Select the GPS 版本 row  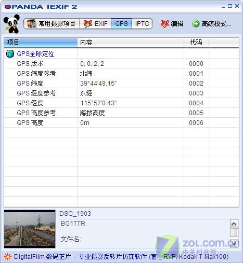coord(121,64)
